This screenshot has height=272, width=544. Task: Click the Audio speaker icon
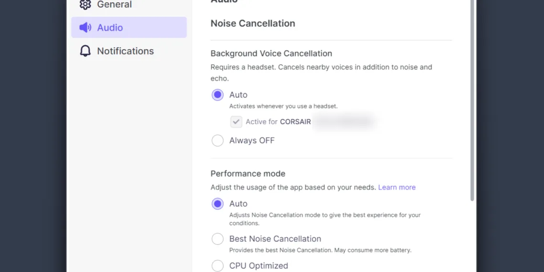pos(85,28)
